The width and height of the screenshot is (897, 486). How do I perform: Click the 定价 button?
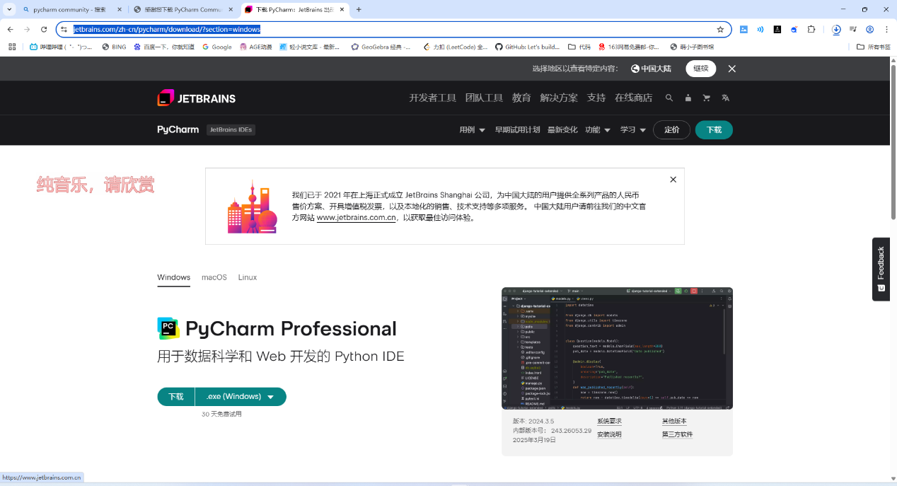click(x=672, y=130)
